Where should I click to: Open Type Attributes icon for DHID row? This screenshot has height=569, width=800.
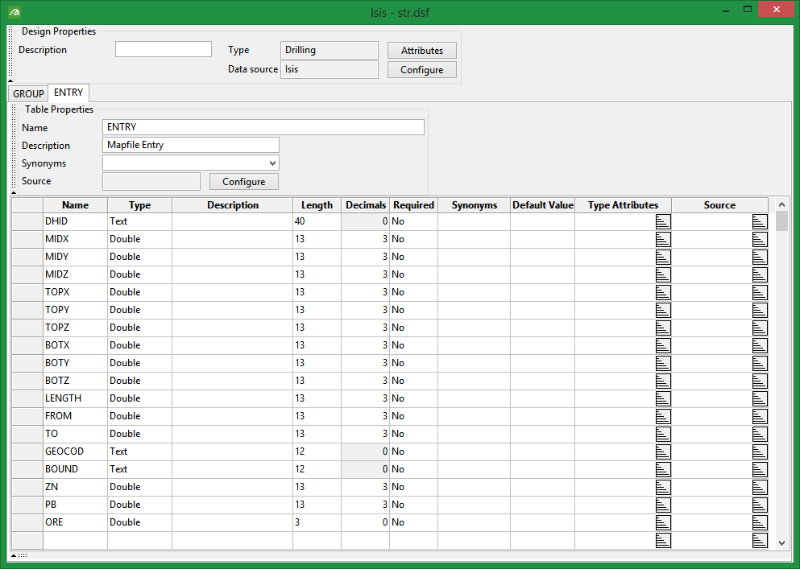tap(663, 221)
